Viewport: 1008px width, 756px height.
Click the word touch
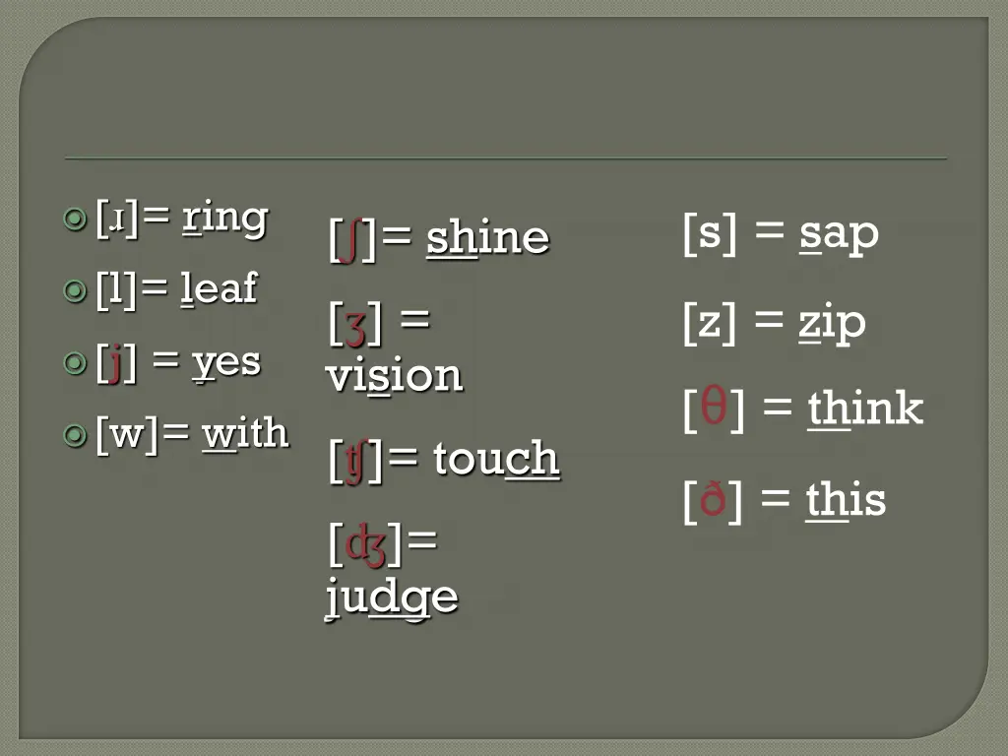tap(496, 459)
